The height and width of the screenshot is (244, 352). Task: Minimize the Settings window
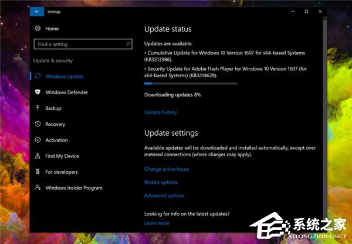(x=293, y=12)
